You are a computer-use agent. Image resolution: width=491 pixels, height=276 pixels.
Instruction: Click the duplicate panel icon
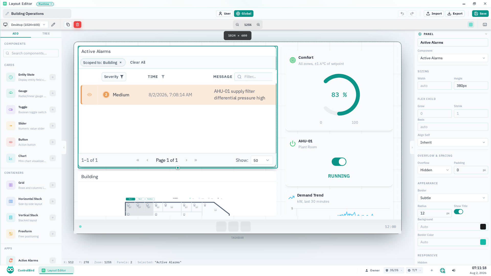(x=68, y=25)
